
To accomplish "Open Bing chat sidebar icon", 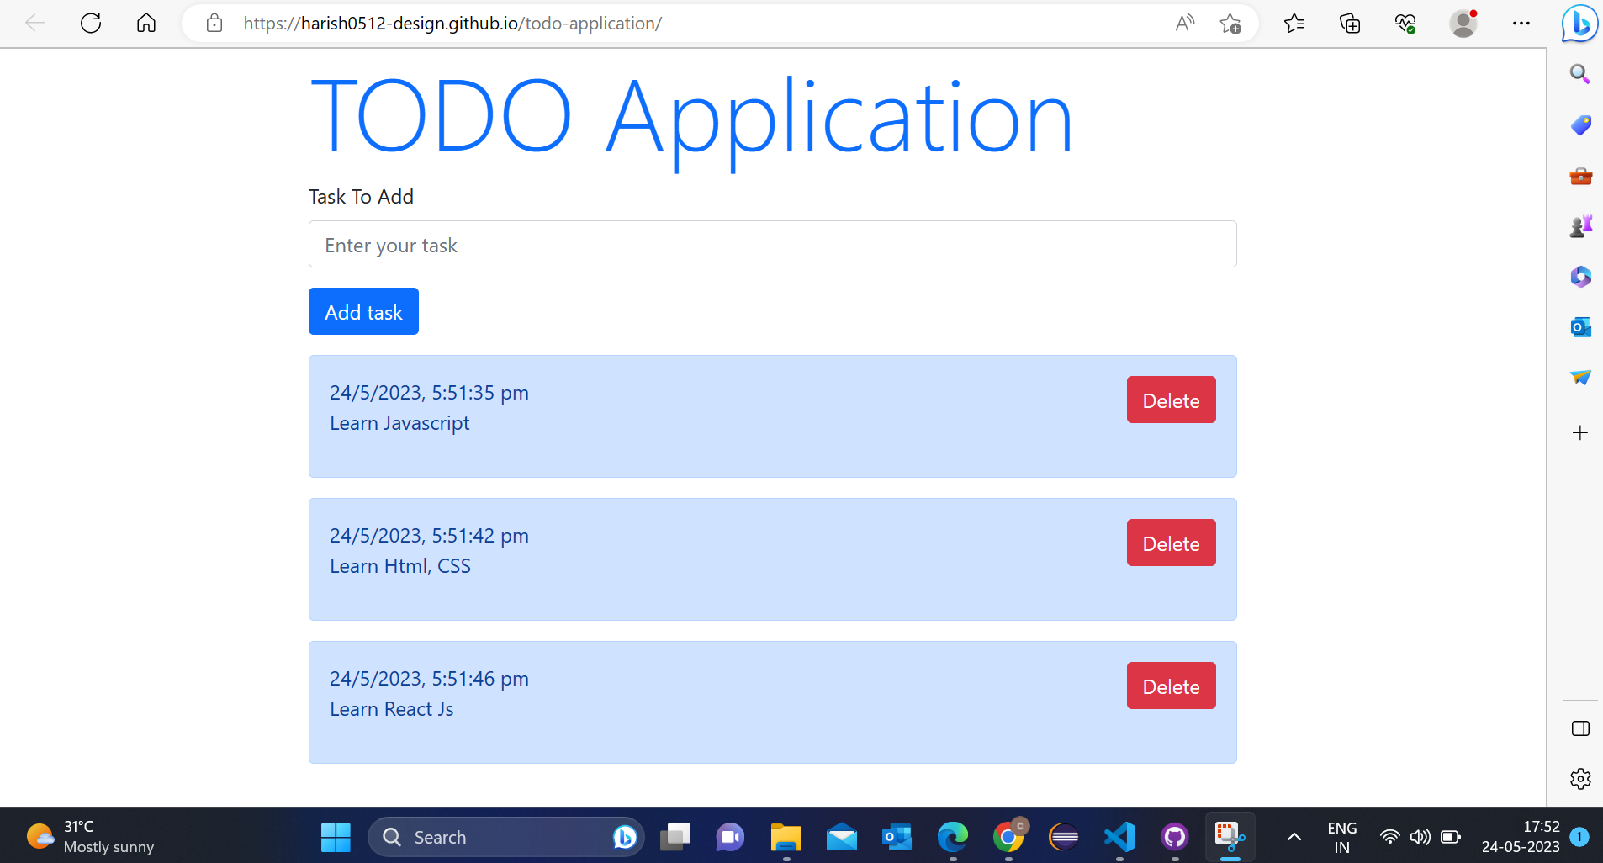I will pos(1579,24).
